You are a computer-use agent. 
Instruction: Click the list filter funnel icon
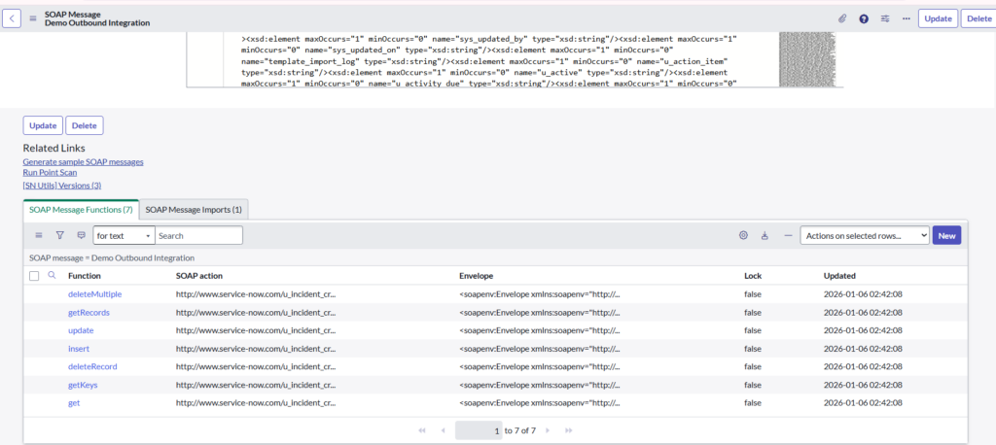click(59, 235)
